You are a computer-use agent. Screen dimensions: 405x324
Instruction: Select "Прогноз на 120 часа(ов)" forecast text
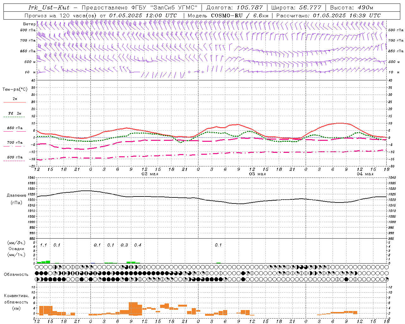pyautogui.click(x=61, y=16)
